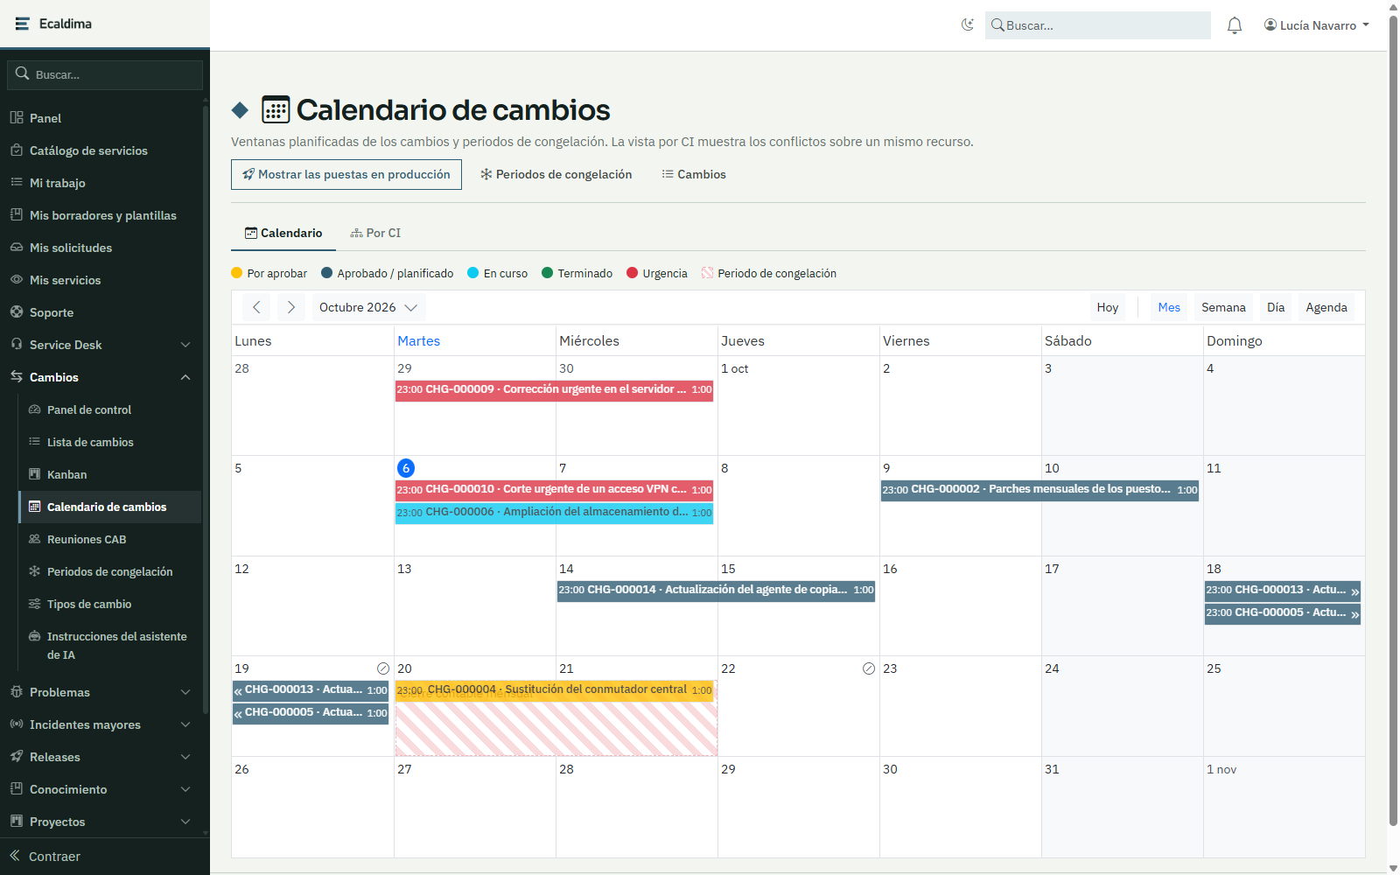Switch to Semana view
This screenshot has width=1400, height=875.
pyautogui.click(x=1223, y=307)
